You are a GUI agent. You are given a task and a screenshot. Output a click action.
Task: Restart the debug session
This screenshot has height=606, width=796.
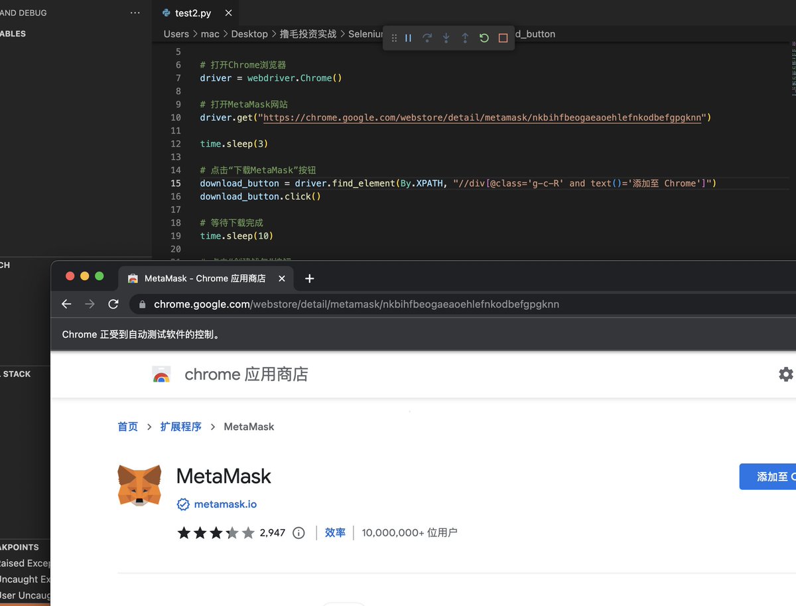(x=484, y=38)
